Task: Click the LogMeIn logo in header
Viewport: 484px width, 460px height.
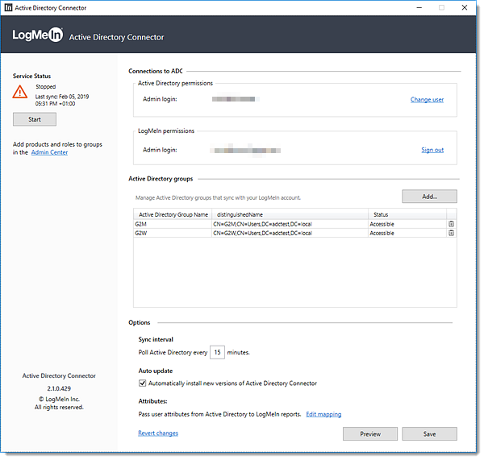Action: (x=37, y=35)
